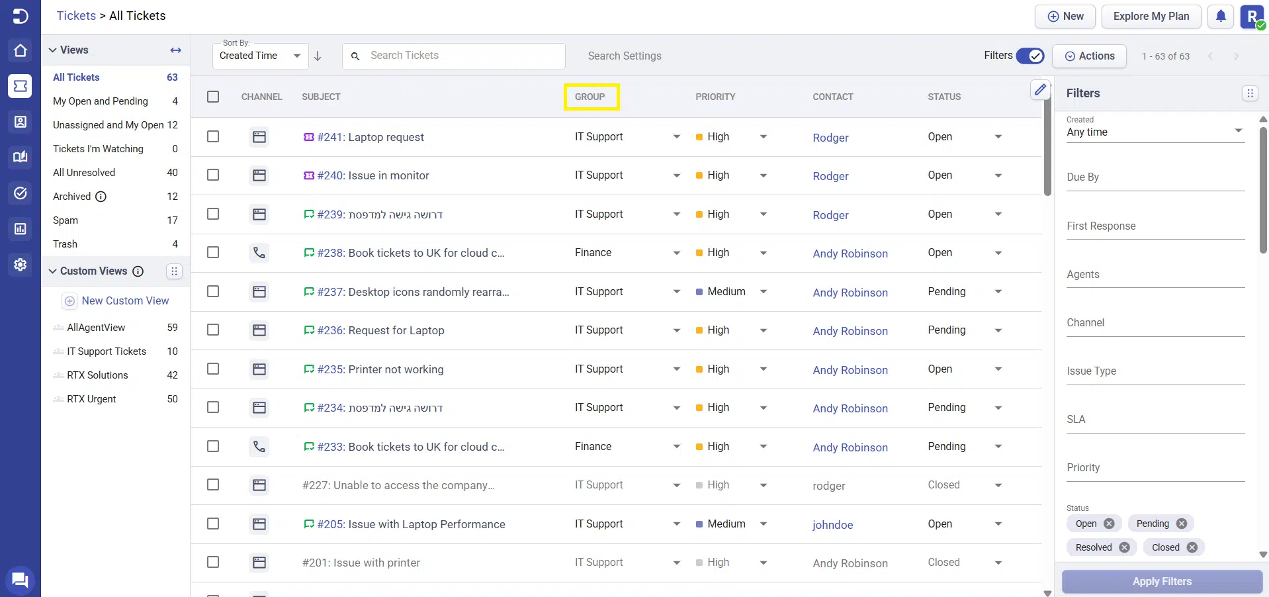Collapse the Views section chevron
The width and height of the screenshot is (1269, 597).
coord(53,50)
